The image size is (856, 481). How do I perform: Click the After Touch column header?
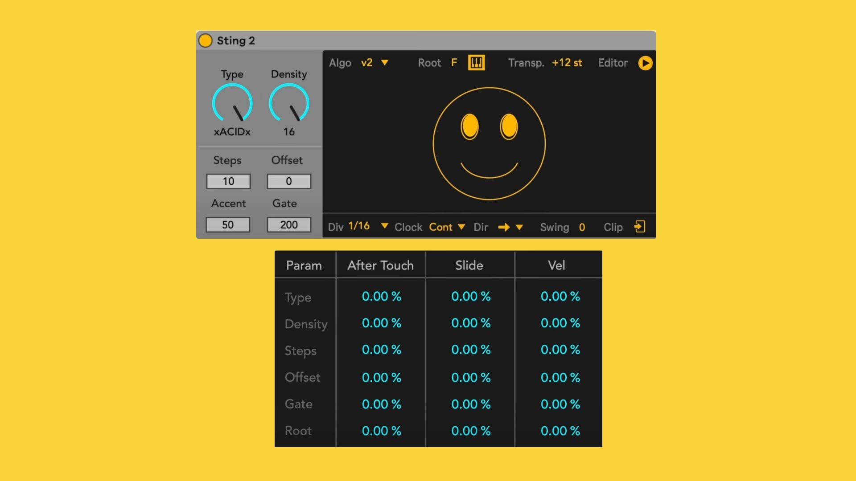(x=380, y=265)
